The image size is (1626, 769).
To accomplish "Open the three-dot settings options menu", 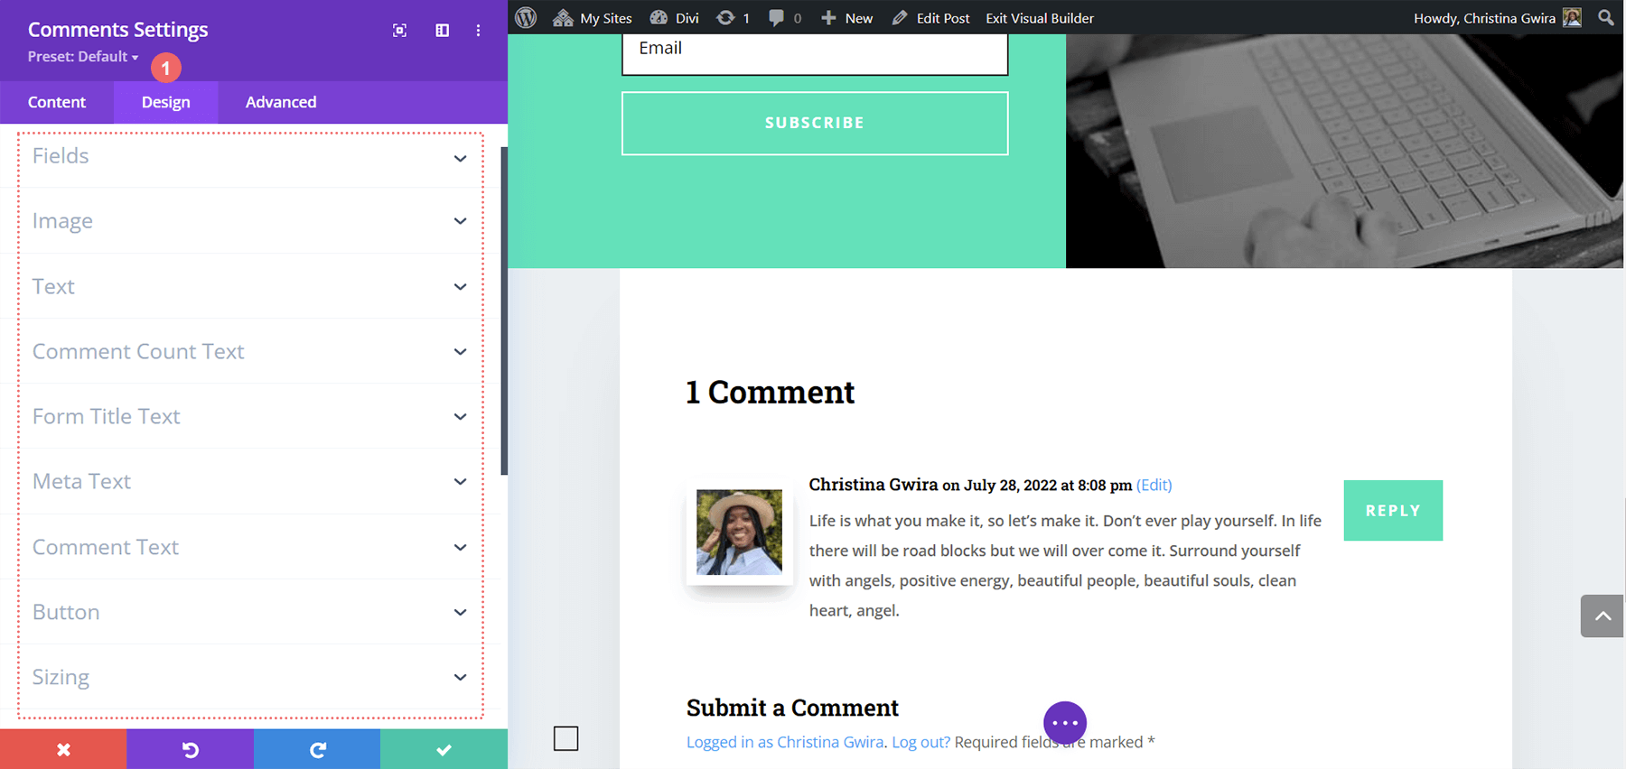I will point(478,31).
